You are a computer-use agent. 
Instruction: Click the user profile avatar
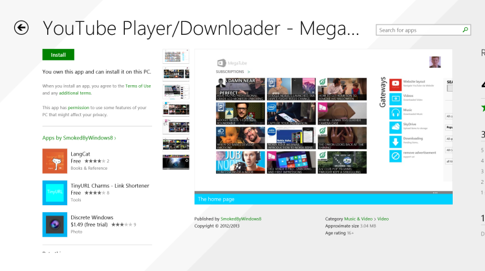click(435, 62)
